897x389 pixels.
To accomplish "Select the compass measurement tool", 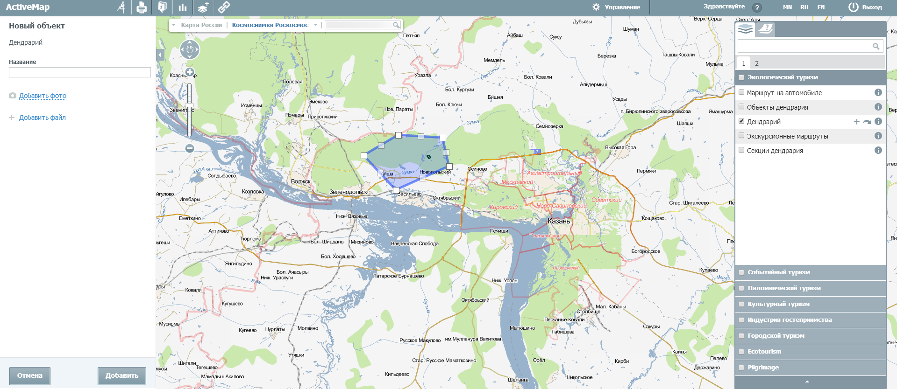I will tap(121, 7).
